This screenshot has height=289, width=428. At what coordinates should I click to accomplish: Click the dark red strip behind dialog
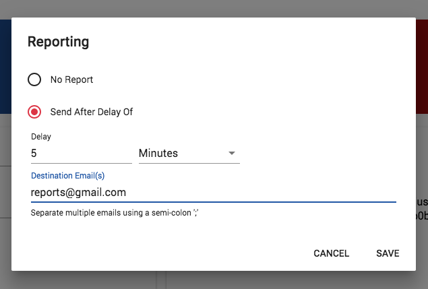coord(422,67)
